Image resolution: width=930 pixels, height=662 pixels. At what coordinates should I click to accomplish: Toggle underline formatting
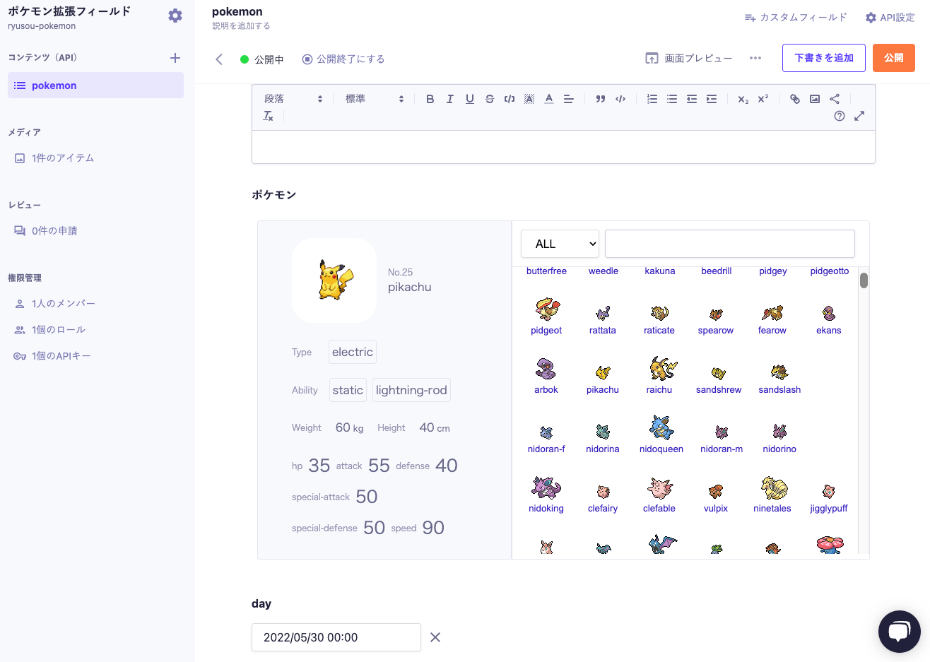point(469,99)
